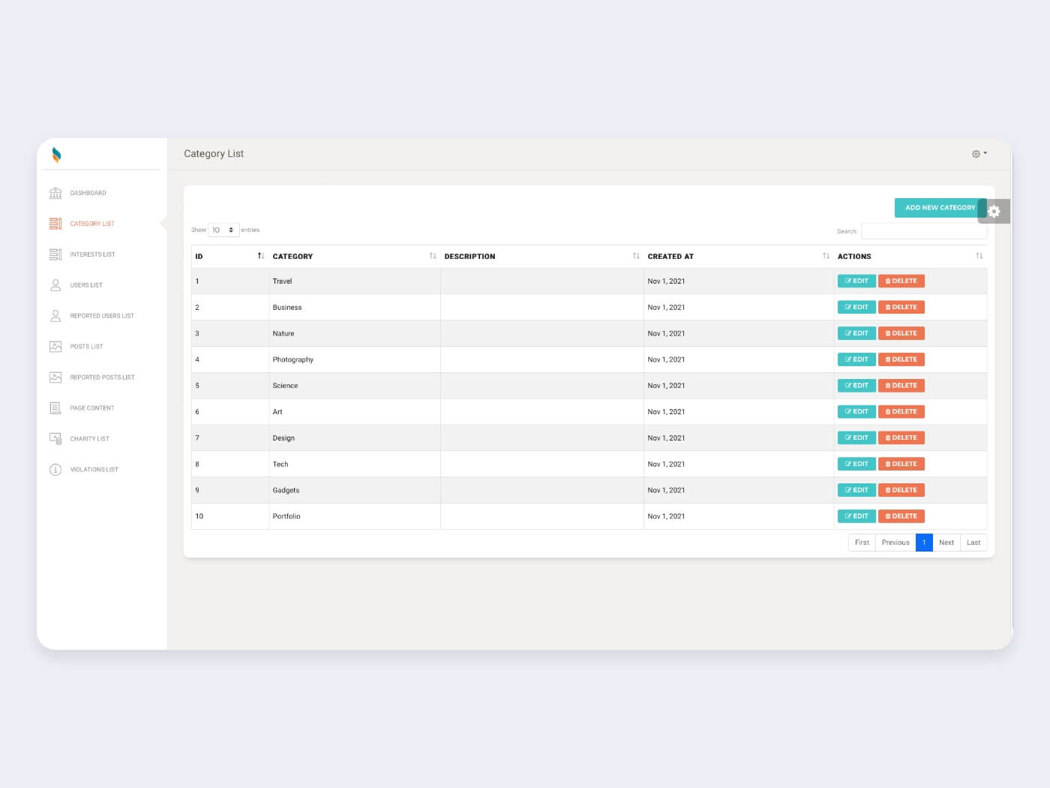Delete the Art category

901,412
